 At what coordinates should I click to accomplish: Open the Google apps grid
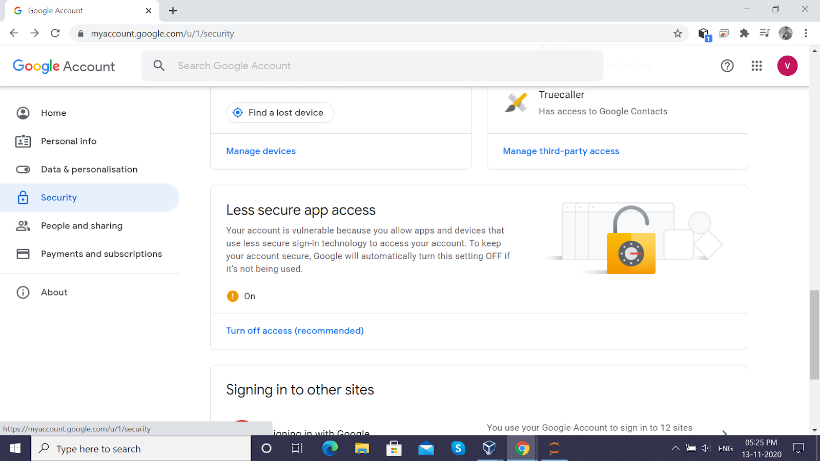756,66
